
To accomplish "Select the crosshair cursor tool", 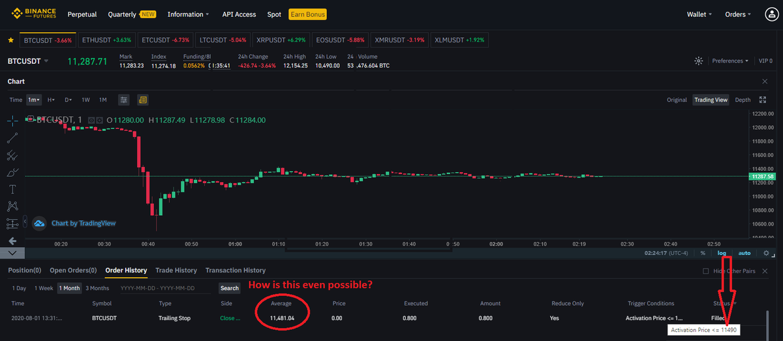I will pos(12,121).
